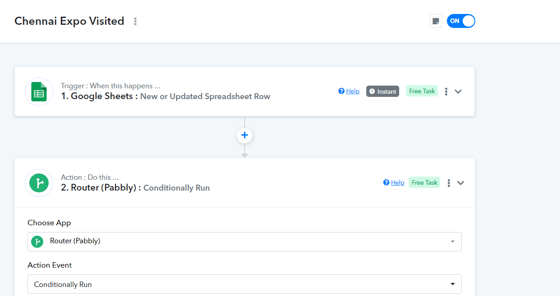Open the Choose App dropdown
Image resolution: width=560 pixels, height=296 pixels.
point(245,241)
